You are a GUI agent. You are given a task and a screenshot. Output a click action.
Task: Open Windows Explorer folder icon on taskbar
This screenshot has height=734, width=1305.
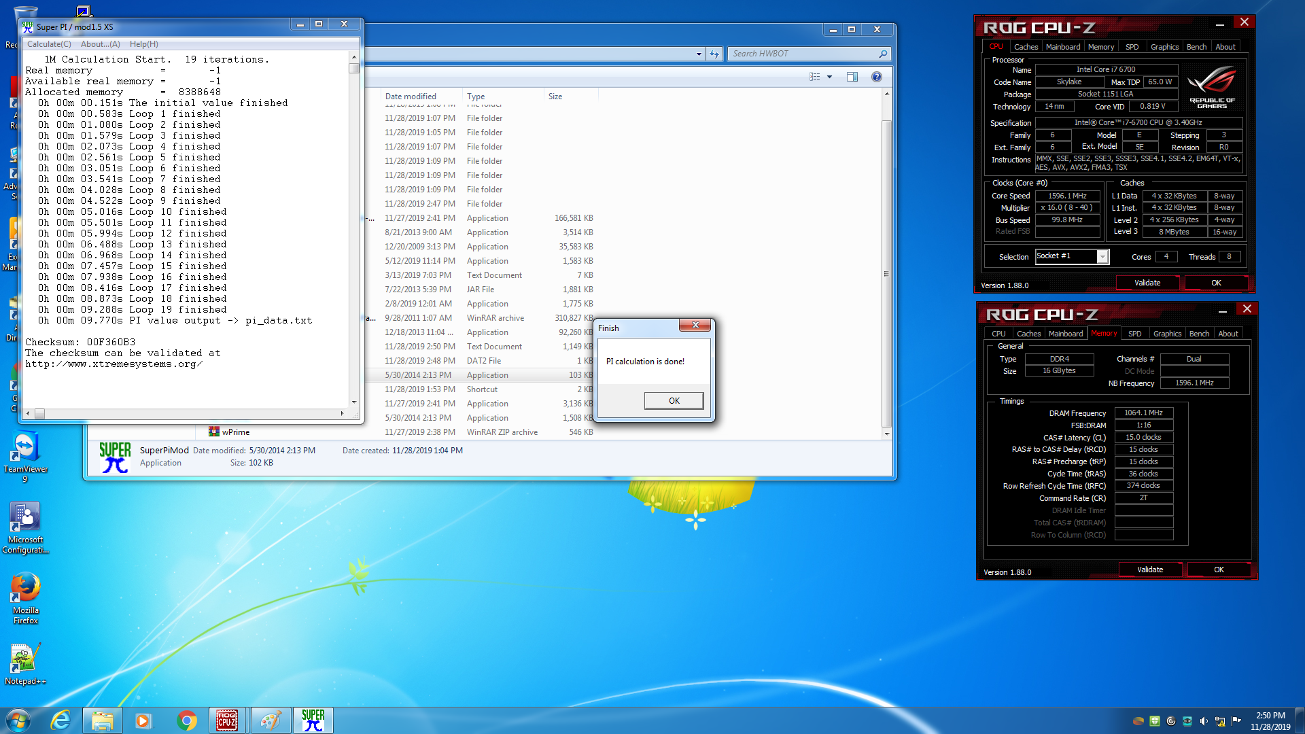(x=102, y=720)
